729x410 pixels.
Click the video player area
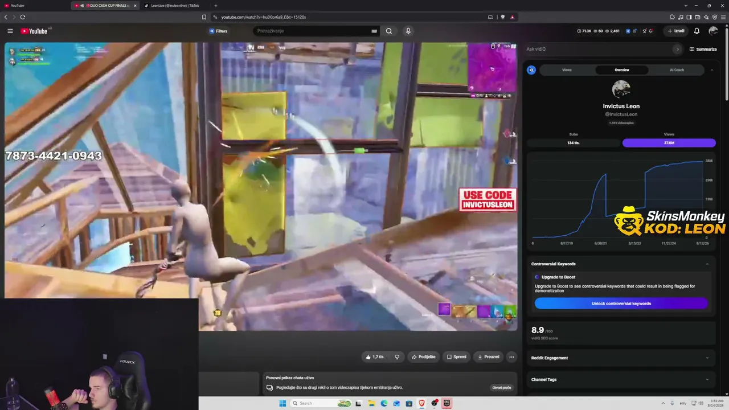pyautogui.click(x=261, y=186)
